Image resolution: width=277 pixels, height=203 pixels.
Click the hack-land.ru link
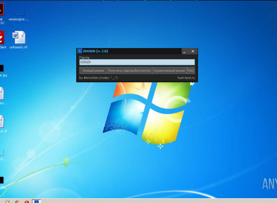coord(186,78)
